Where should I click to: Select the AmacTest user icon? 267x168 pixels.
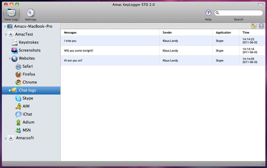[x=11, y=34]
